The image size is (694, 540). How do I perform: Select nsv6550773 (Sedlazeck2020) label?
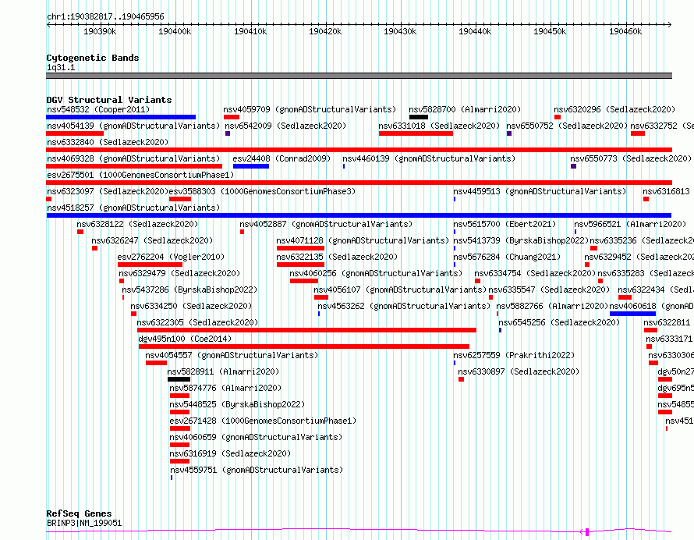pos(631,158)
